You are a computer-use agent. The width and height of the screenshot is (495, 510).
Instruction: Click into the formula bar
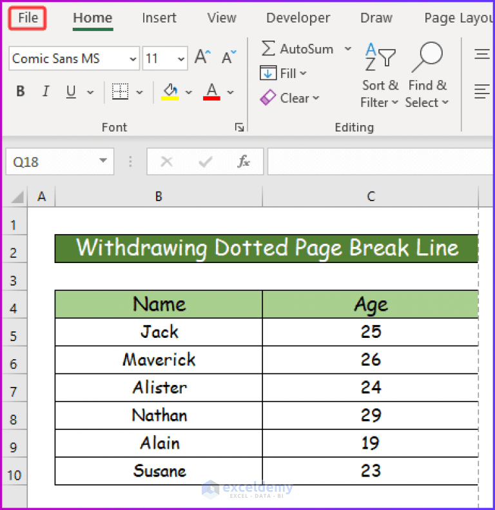pos(380,162)
